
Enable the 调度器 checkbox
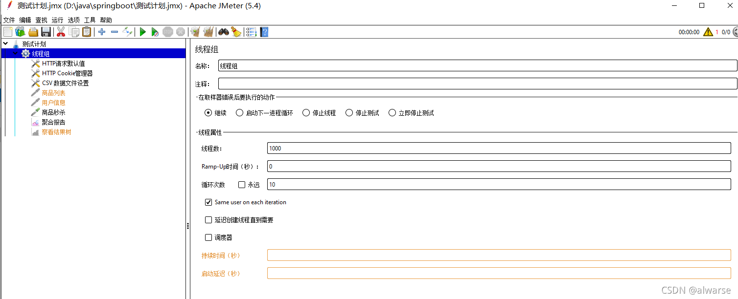(209, 237)
